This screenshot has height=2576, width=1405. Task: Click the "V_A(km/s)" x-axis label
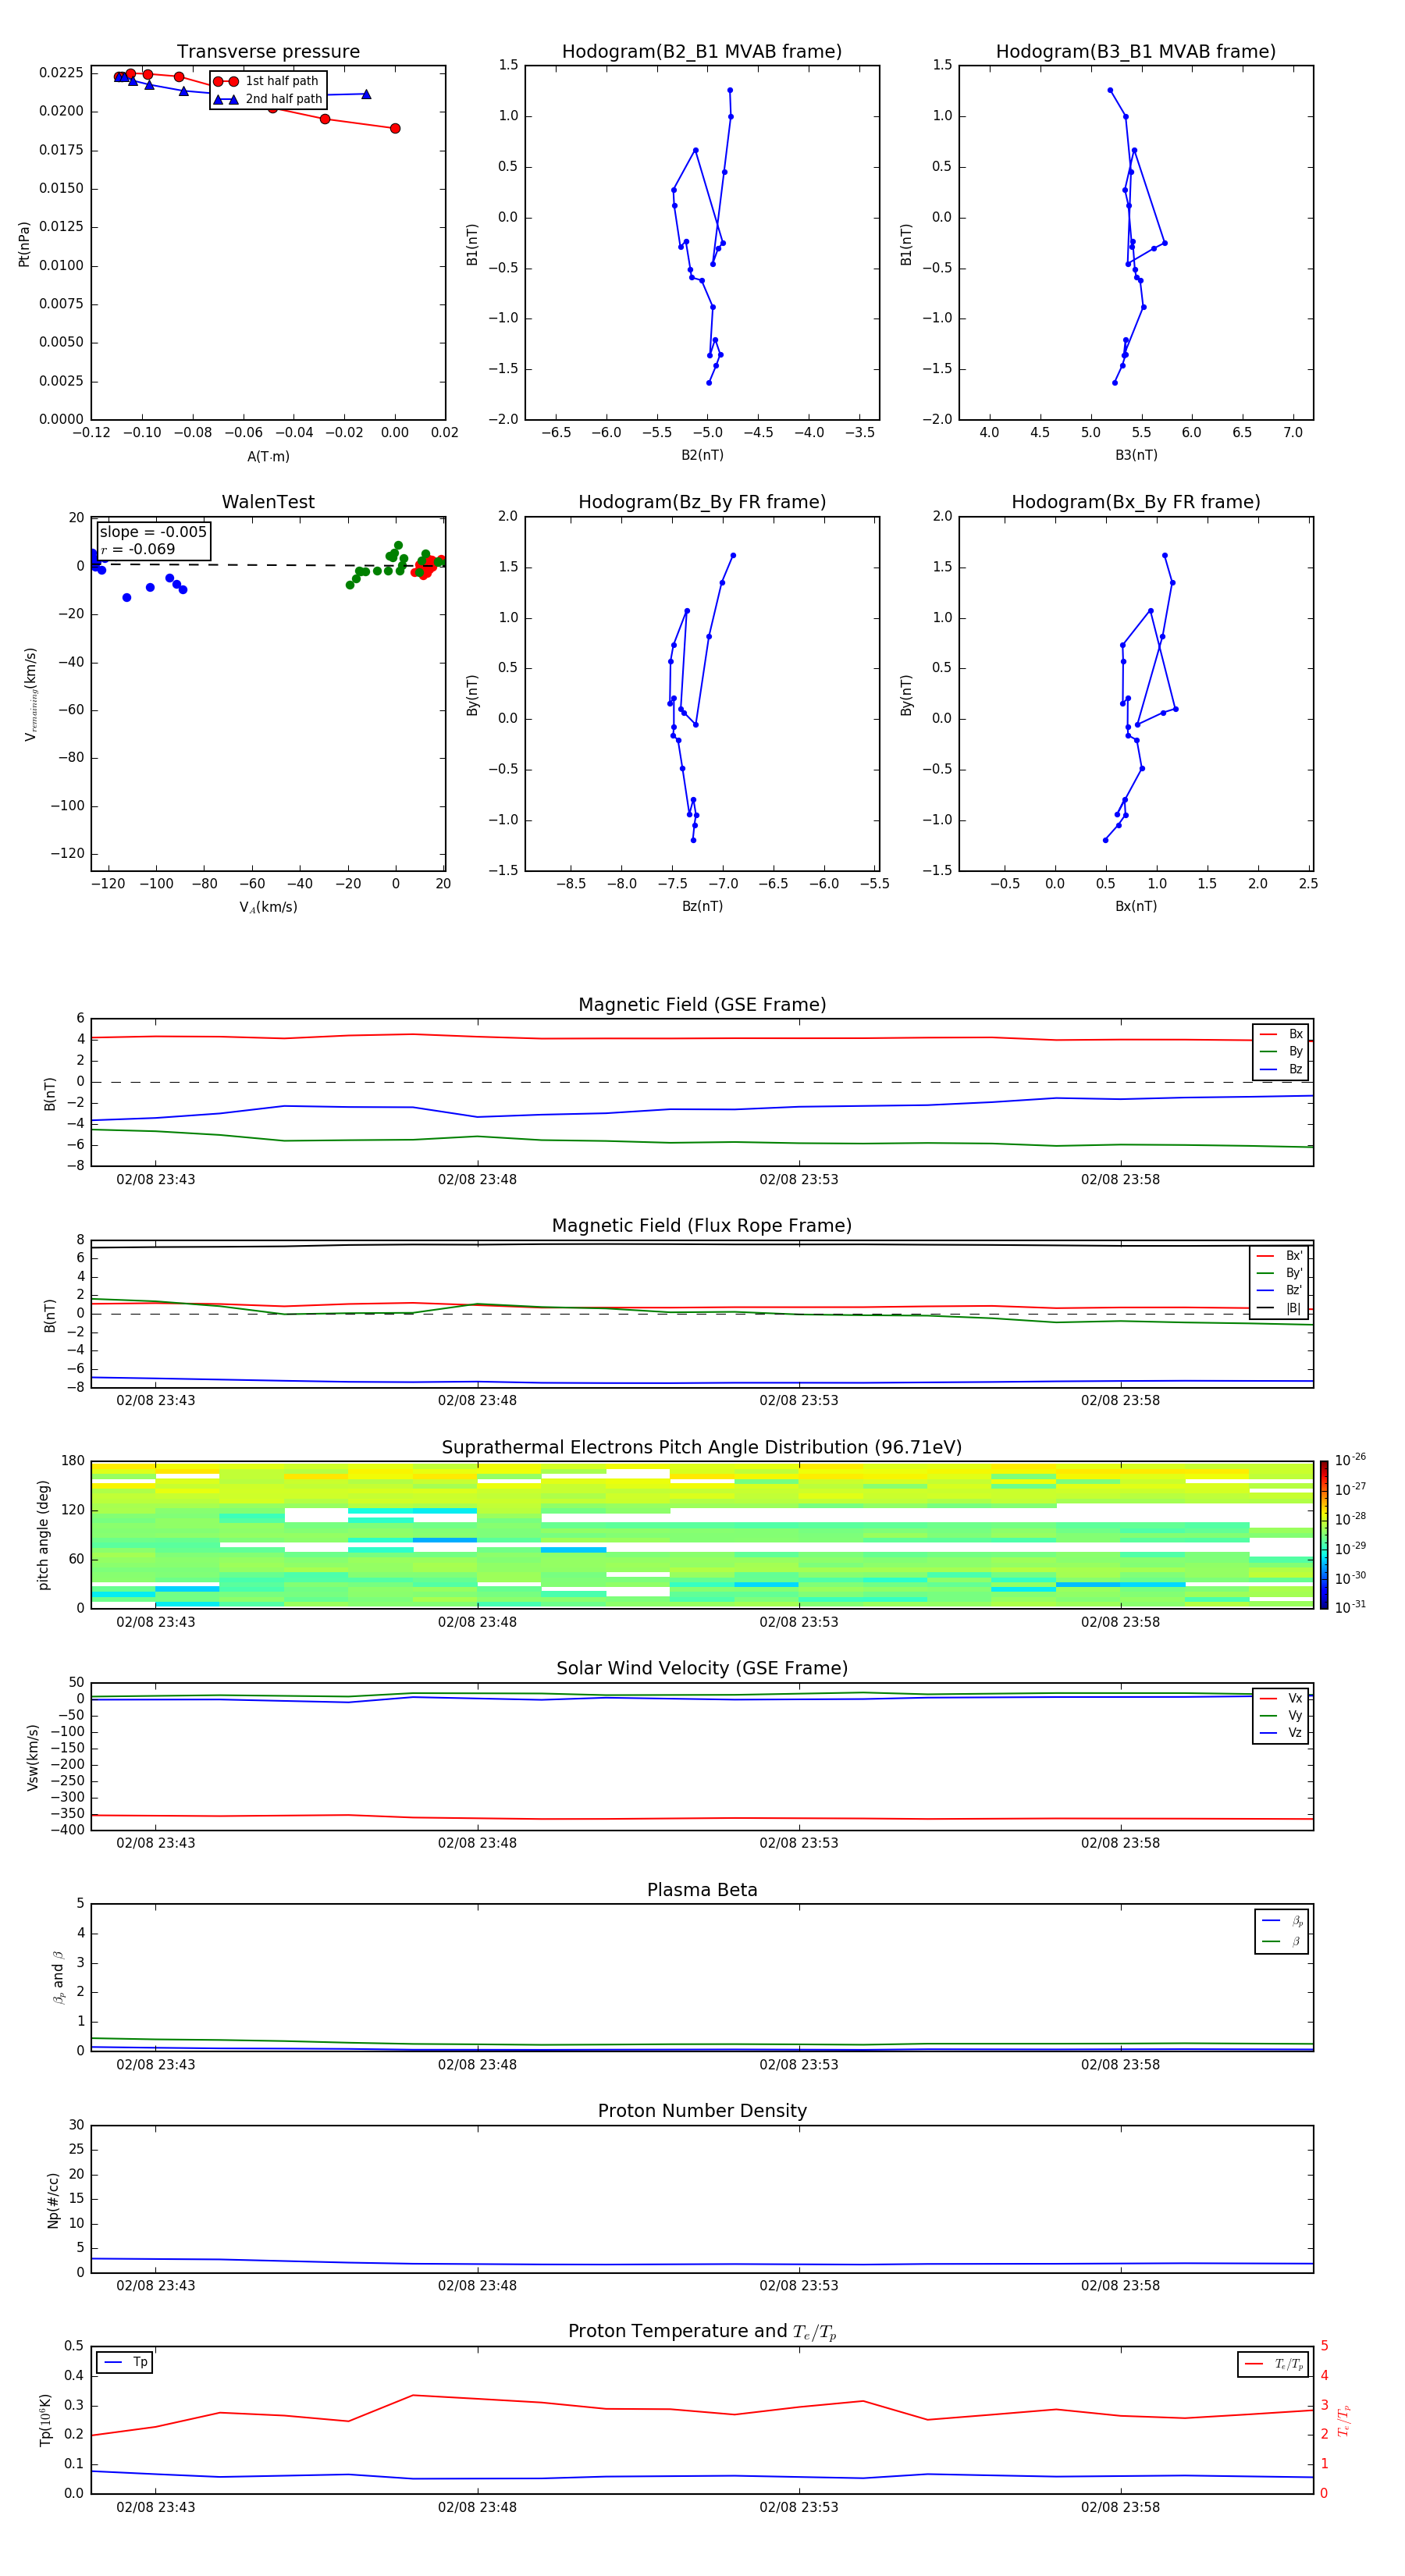pyautogui.click(x=268, y=907)
